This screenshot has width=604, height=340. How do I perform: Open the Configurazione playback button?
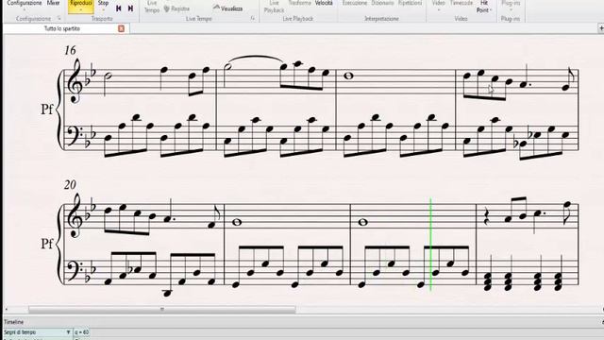coord(25,5)
